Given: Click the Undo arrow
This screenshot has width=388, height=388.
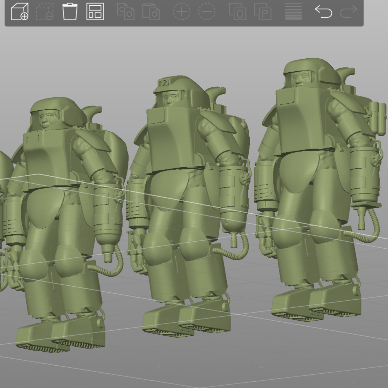Looking at the screenshot, I should (x=323, y=12).
